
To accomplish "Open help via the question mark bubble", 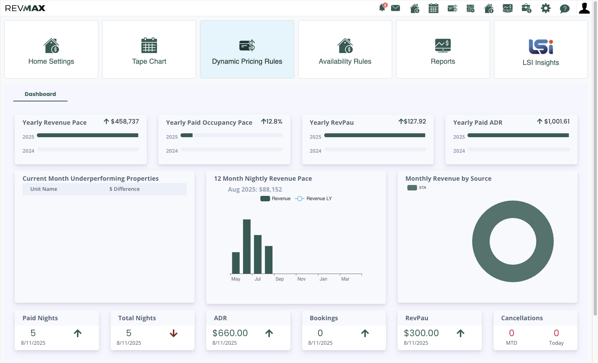I will coord(565,9).
